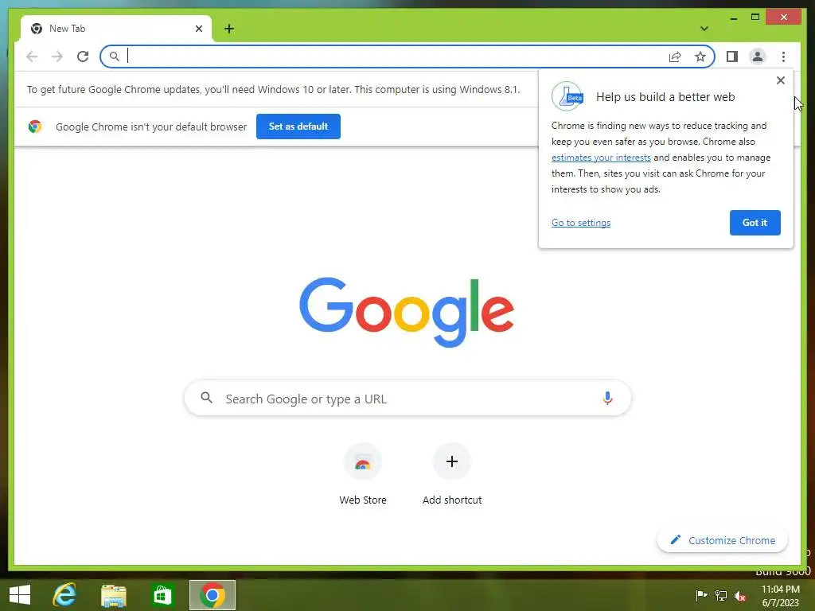Set Chrome as default browser
This screenshot has width=815, height=611.
coord(298,126)
